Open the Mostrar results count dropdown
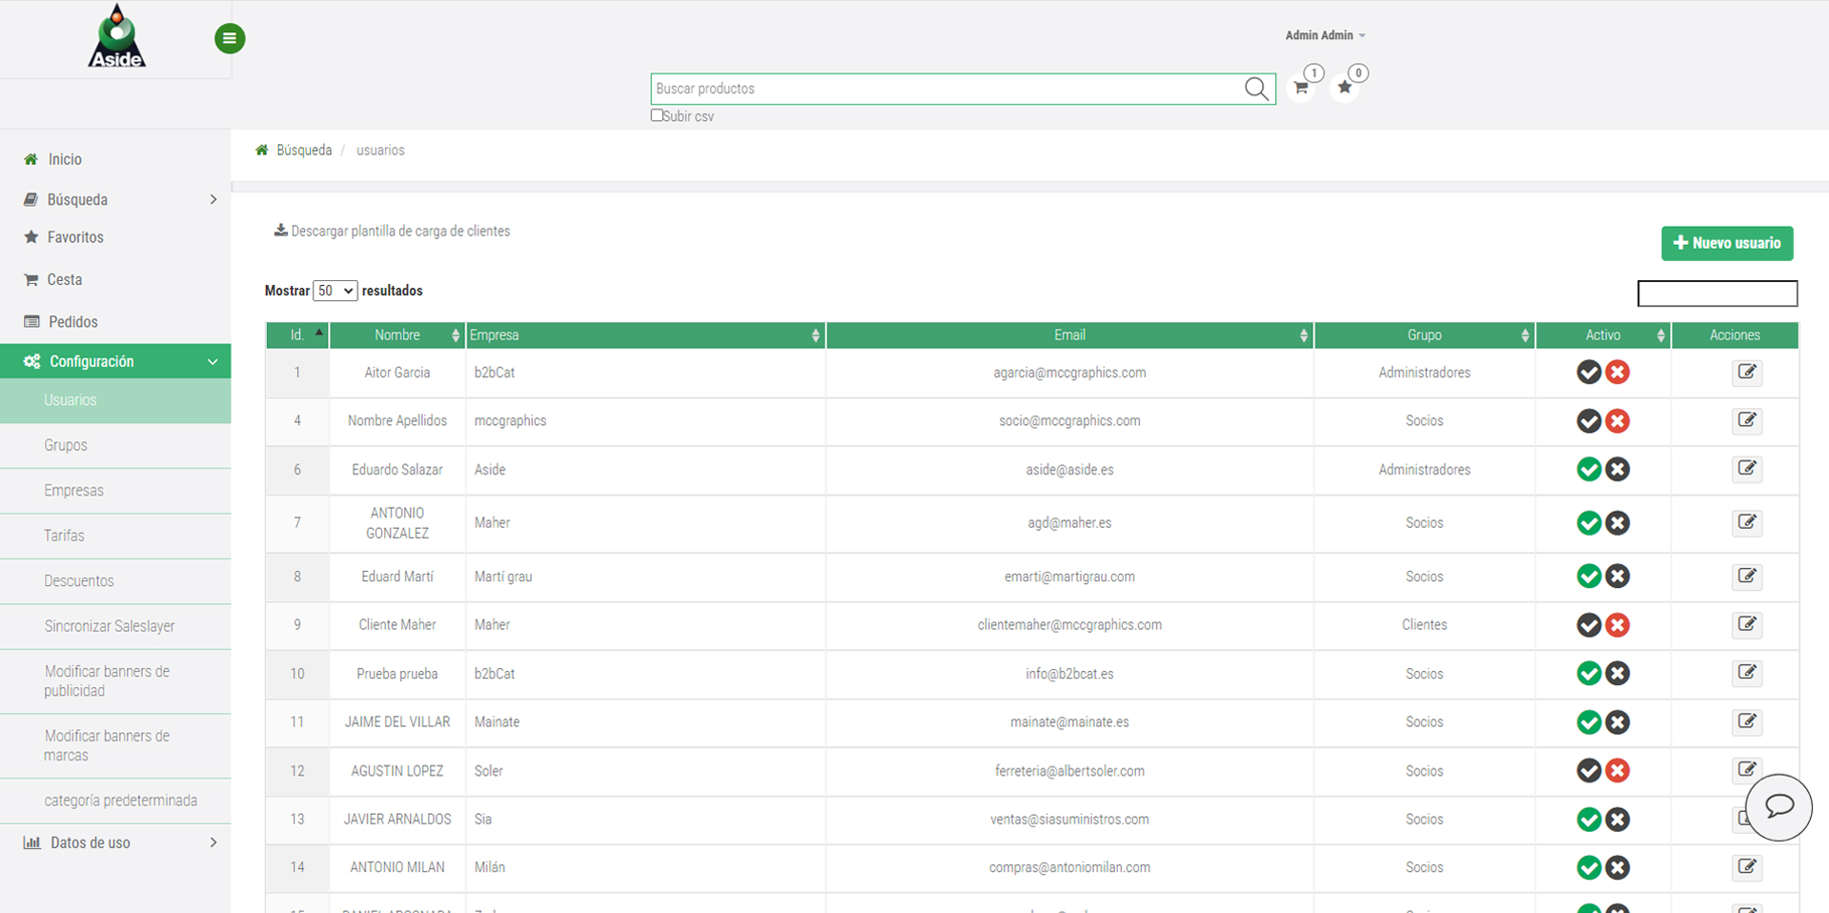1829x913 pixels. tap(335, 291)
